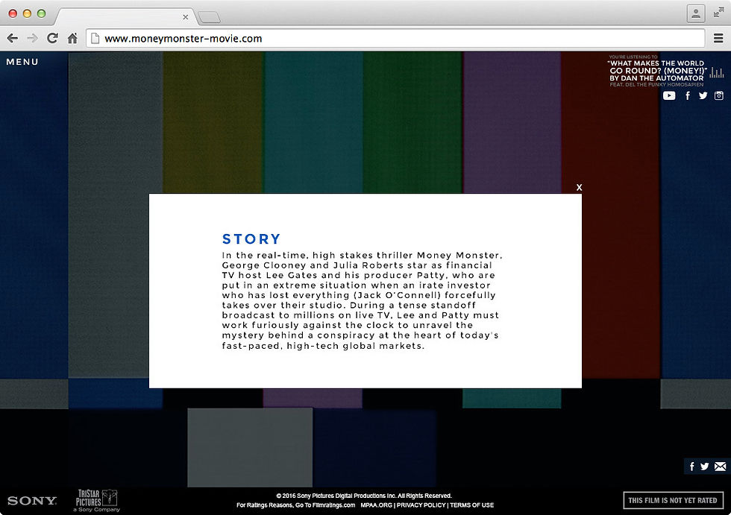Click the address bar showing moneymonster-movie.com

point(395,38)
